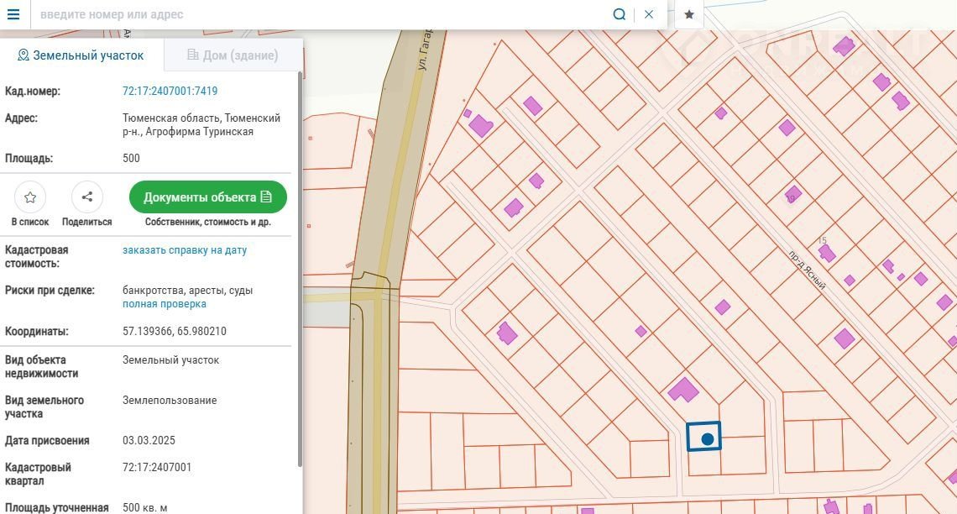The width and height of the screenshot is (957, 514).
Task: Click the selected parcel blue marker
Action: coord(707,438)
